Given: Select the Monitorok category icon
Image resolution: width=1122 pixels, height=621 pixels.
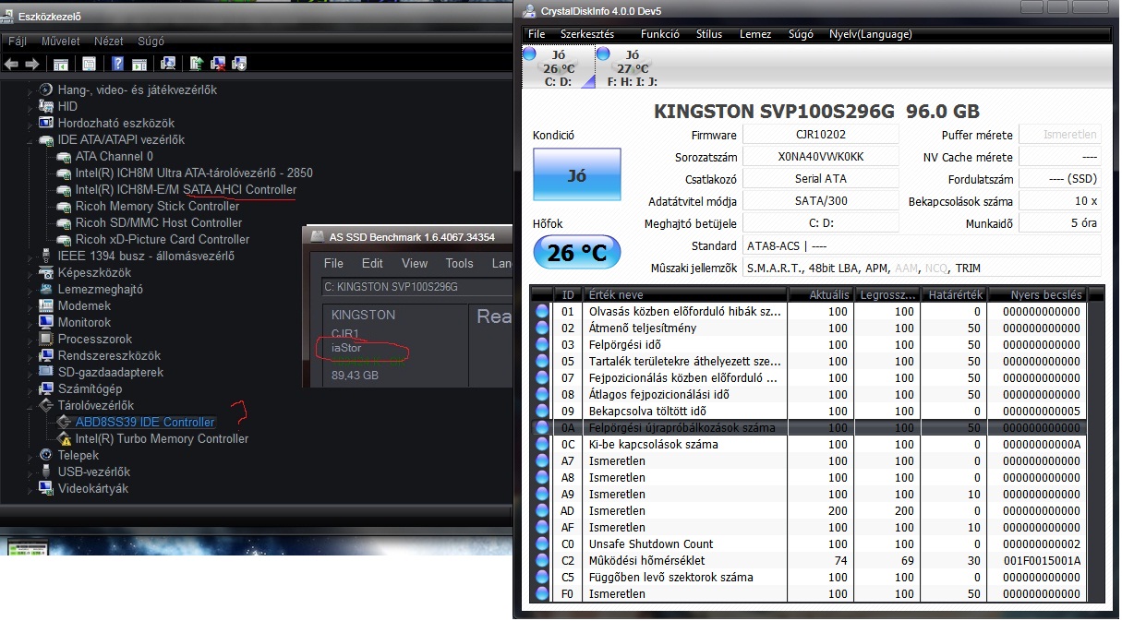Looking at the screenshot, I should 46,322.
